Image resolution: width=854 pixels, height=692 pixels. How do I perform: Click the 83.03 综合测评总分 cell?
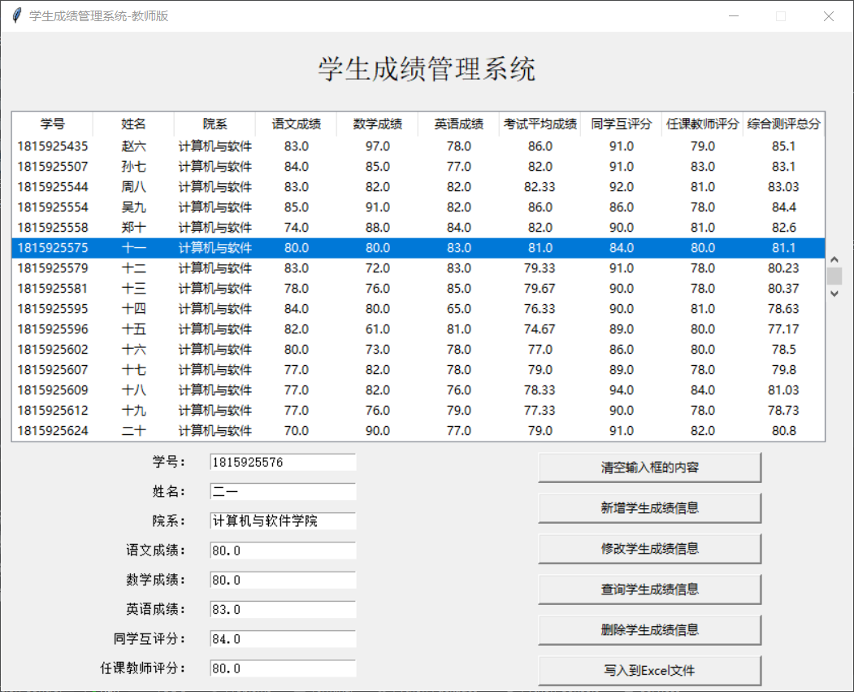click(x=783, y=187)
